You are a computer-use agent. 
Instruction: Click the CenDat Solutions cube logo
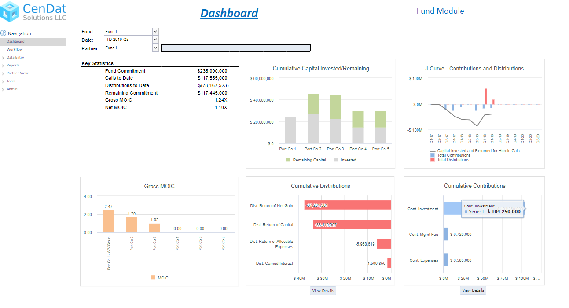pos(10,12)
